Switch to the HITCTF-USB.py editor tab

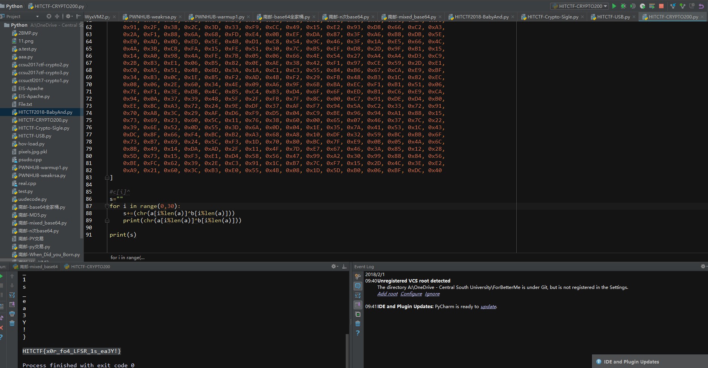613,17
